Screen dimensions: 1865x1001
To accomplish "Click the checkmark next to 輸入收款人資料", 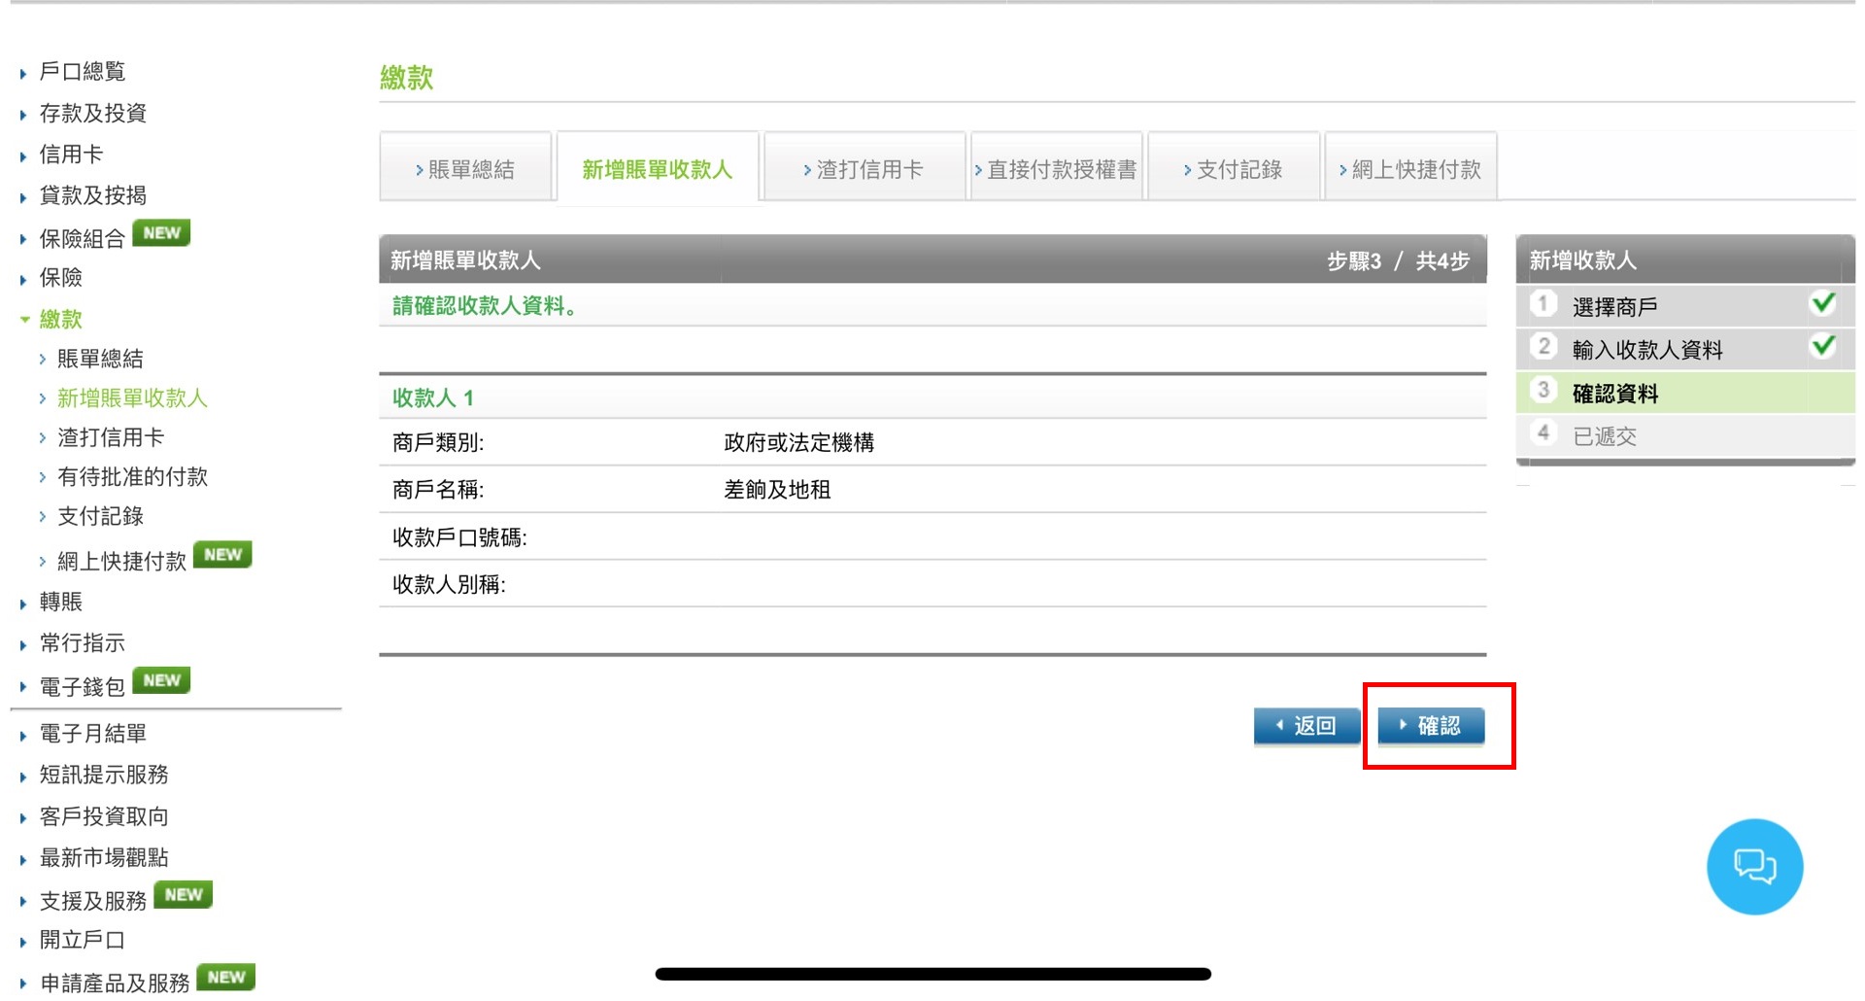I will point(1823,346).
